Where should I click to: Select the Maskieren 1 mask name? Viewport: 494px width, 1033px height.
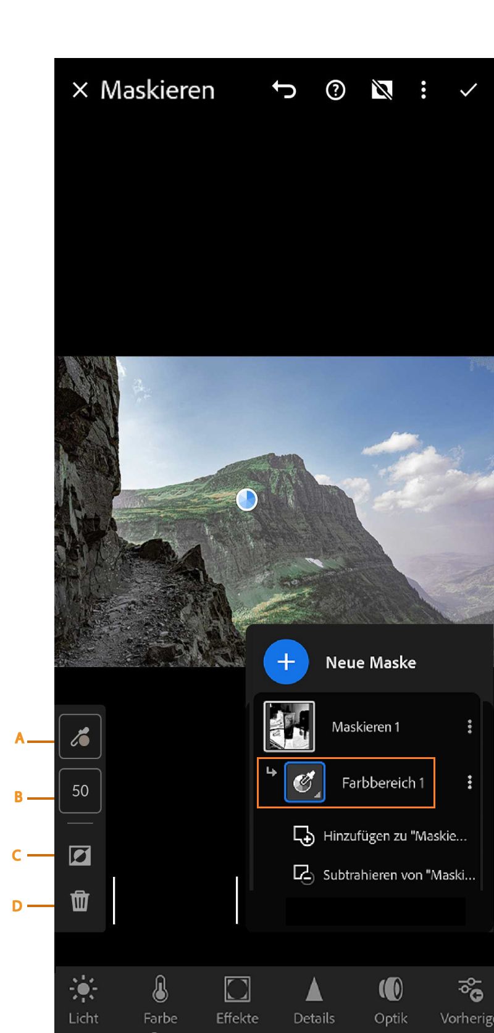click(x=366, y=727)
